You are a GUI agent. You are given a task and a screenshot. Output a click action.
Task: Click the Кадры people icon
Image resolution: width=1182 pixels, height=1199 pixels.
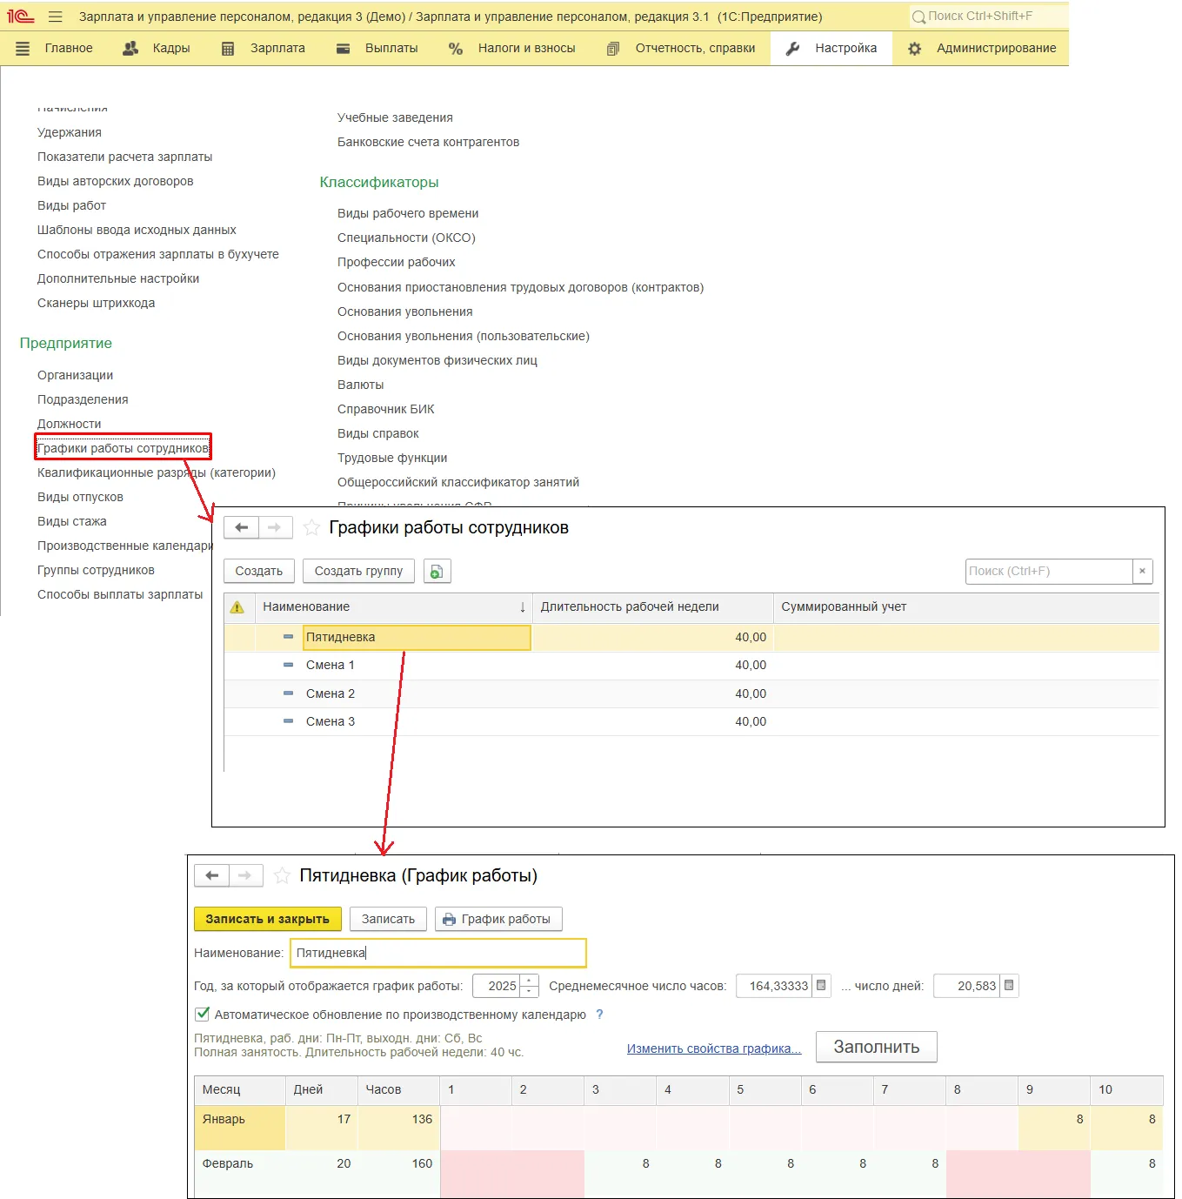130,49
